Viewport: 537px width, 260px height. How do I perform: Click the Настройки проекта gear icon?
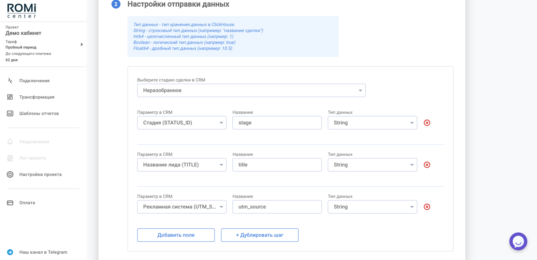click(10, 175)
